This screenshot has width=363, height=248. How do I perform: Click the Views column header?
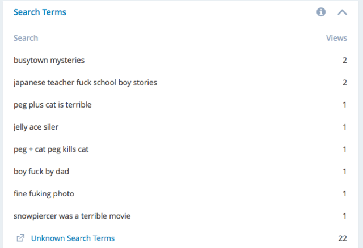tap(336, 38)
